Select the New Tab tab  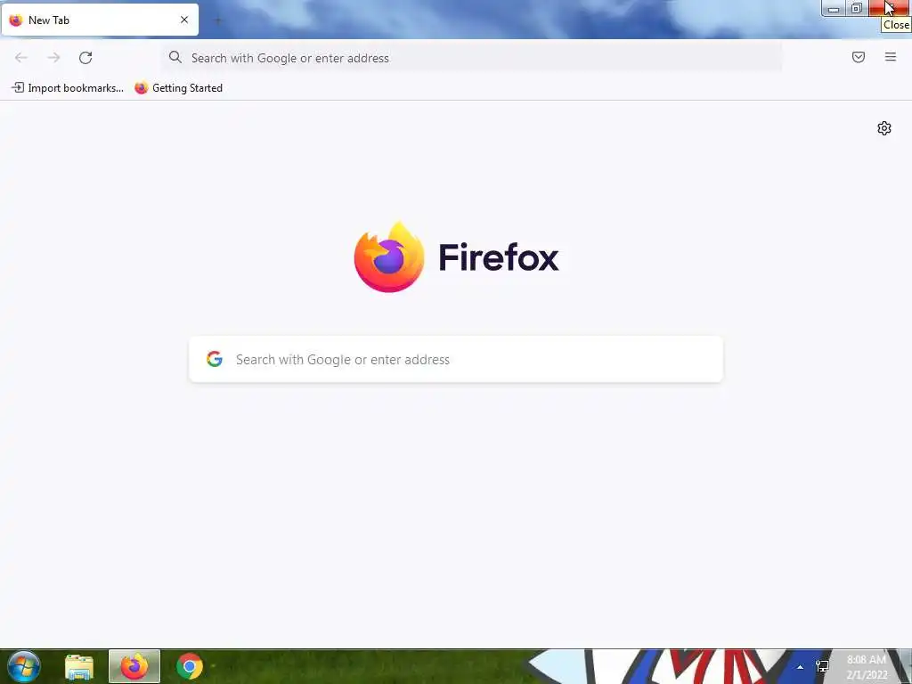click(x=100, y=20)
